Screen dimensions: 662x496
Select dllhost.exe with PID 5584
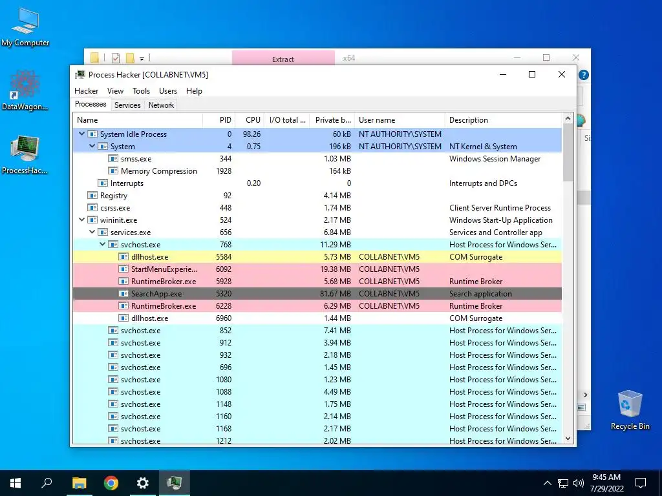317,257
